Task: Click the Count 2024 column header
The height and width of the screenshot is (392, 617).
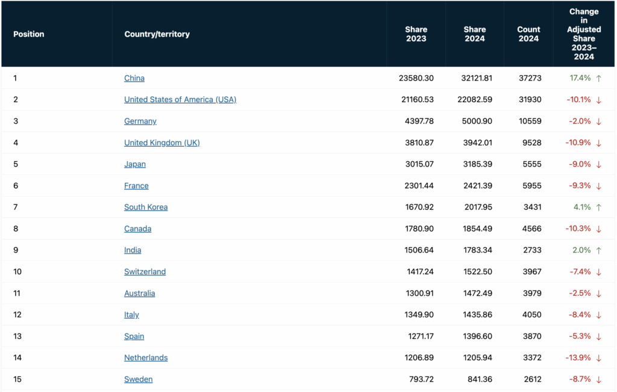Action: [x=528, y=34]
